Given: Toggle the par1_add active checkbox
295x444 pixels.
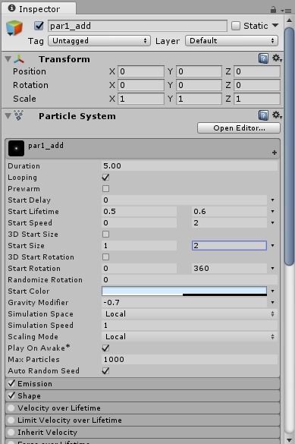Looking at the screenshot, I should point(39,26).
